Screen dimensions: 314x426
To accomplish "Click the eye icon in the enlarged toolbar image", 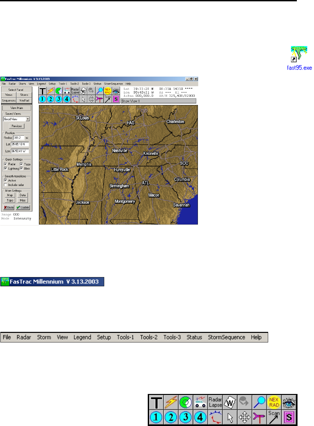I will tap(289, 403).
